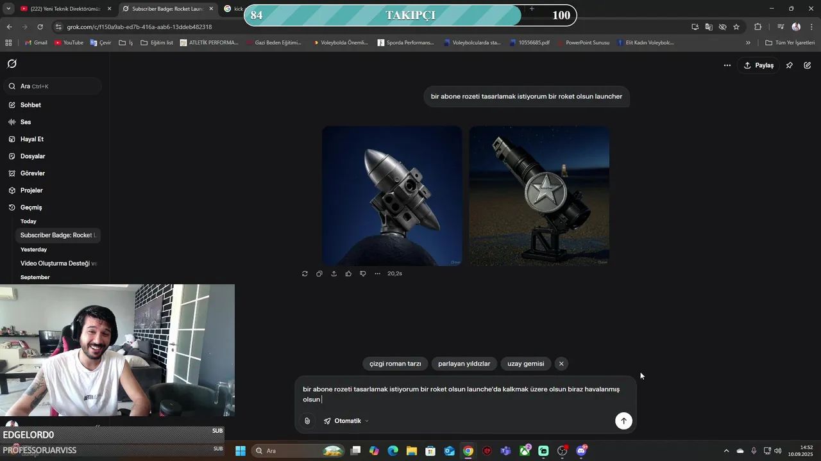Open more response actions next to 20,2s
821x461 pixels.
(x=377, y=273)
